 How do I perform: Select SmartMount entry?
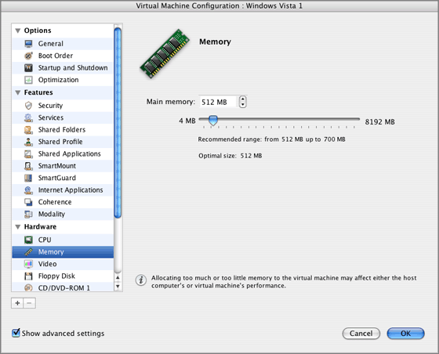click(63, 166)
